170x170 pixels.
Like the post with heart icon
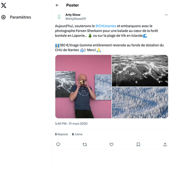tap(112, 144)
